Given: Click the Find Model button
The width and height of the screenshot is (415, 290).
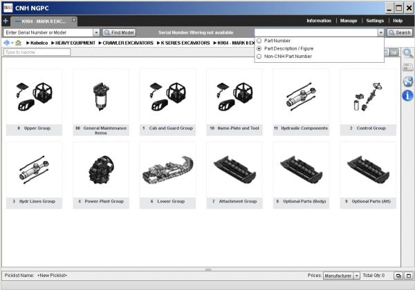Looking at the screenshot, I should 119,32.
